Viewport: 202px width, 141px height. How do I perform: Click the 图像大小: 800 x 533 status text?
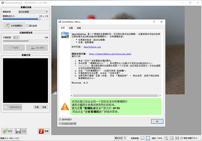click(x=10, y=138)
